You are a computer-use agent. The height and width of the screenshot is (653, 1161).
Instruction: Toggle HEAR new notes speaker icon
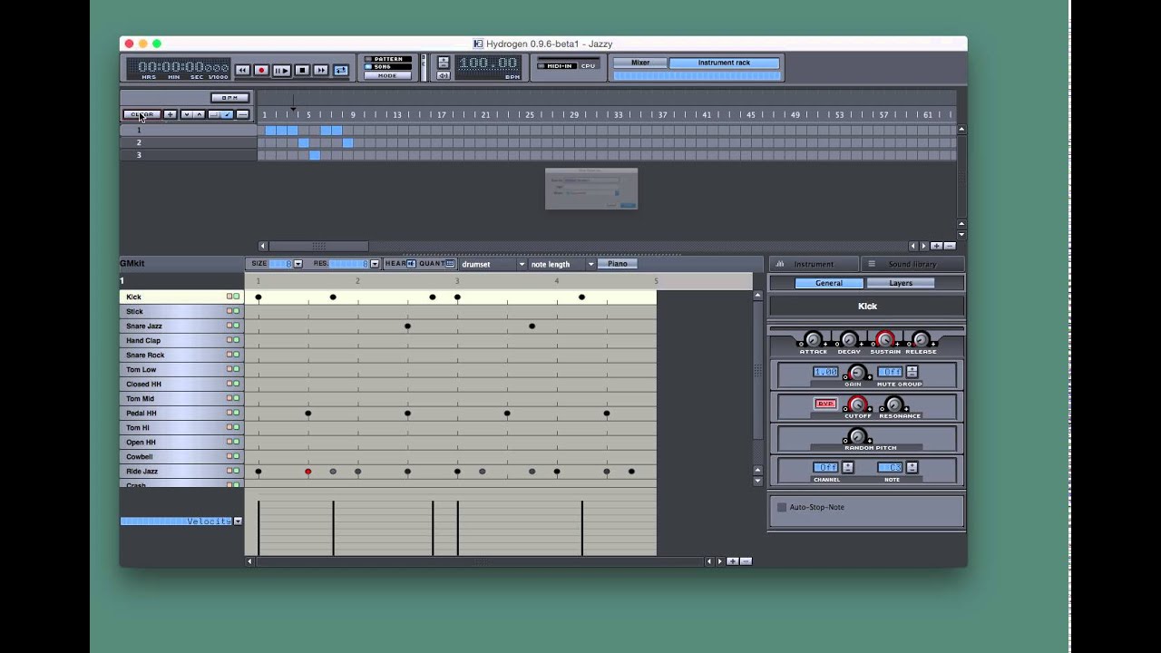click(411, 264)
